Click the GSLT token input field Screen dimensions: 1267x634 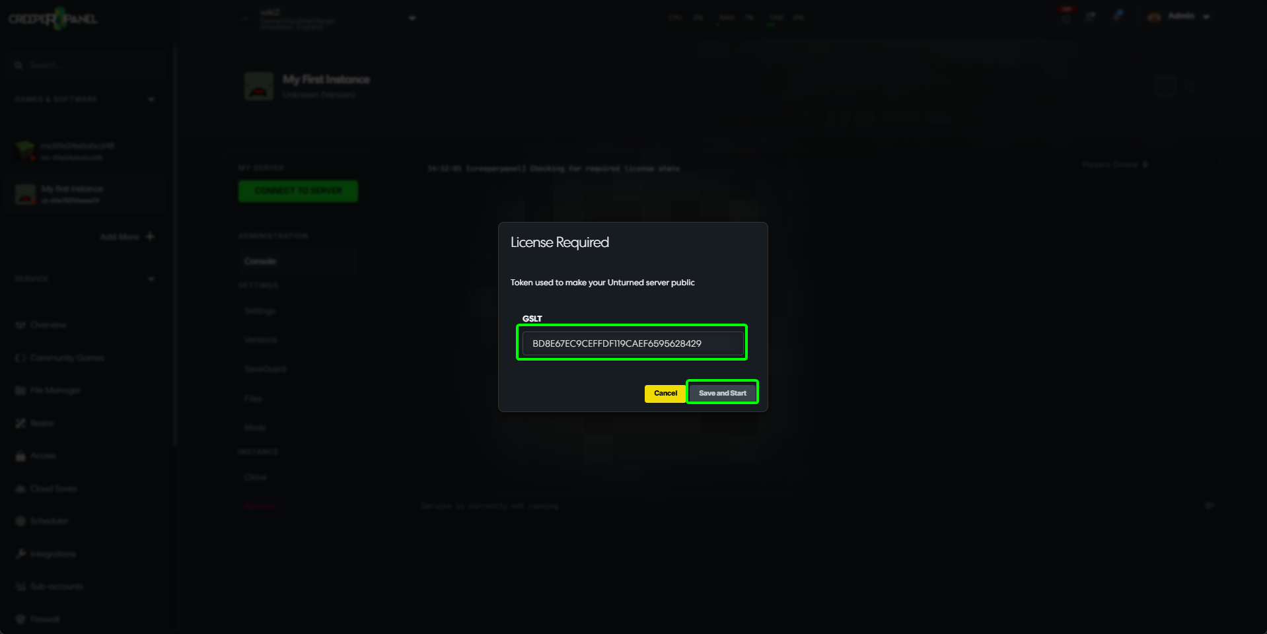(x=632, y=343)
